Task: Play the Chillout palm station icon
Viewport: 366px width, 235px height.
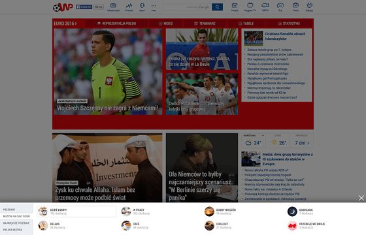Action: tap(209, 226)
